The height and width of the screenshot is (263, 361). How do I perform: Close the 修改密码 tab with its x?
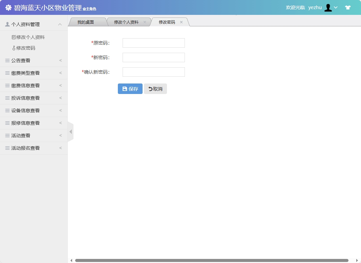click(x=181, y=22)
